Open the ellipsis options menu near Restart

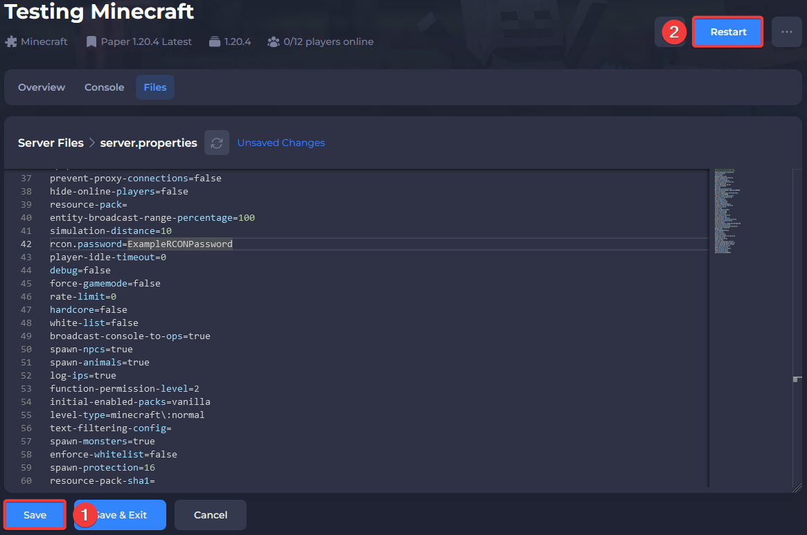point(786,31)
